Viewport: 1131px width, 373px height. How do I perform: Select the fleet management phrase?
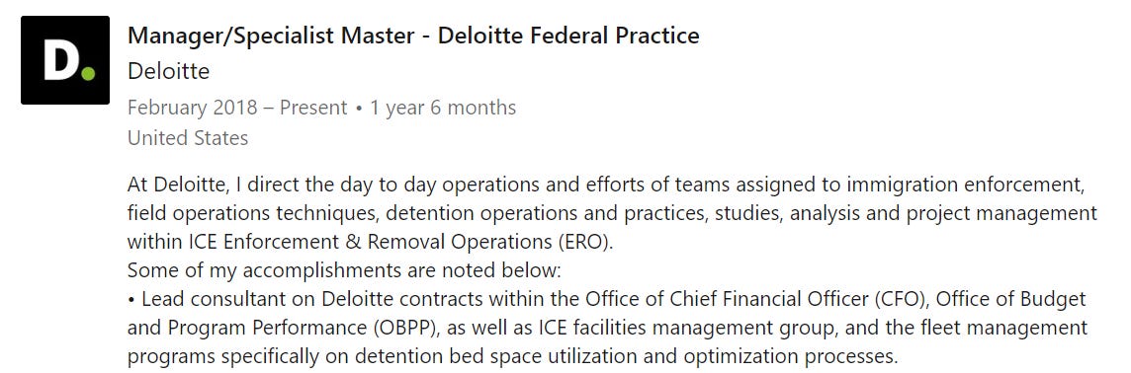pyautogui.click(x=1009, y=329)
